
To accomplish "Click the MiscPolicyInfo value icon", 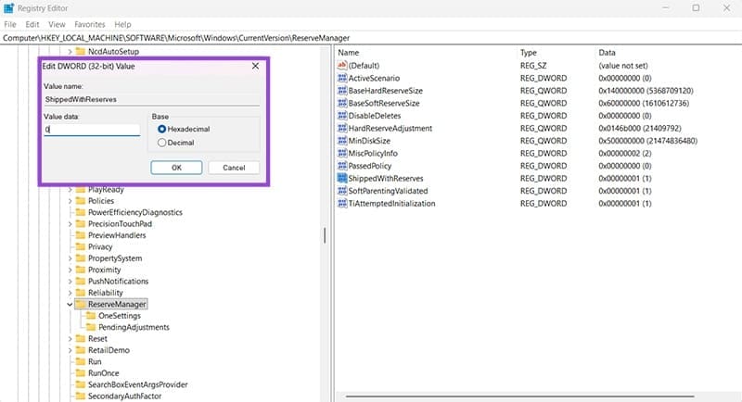I will [341, 153].
